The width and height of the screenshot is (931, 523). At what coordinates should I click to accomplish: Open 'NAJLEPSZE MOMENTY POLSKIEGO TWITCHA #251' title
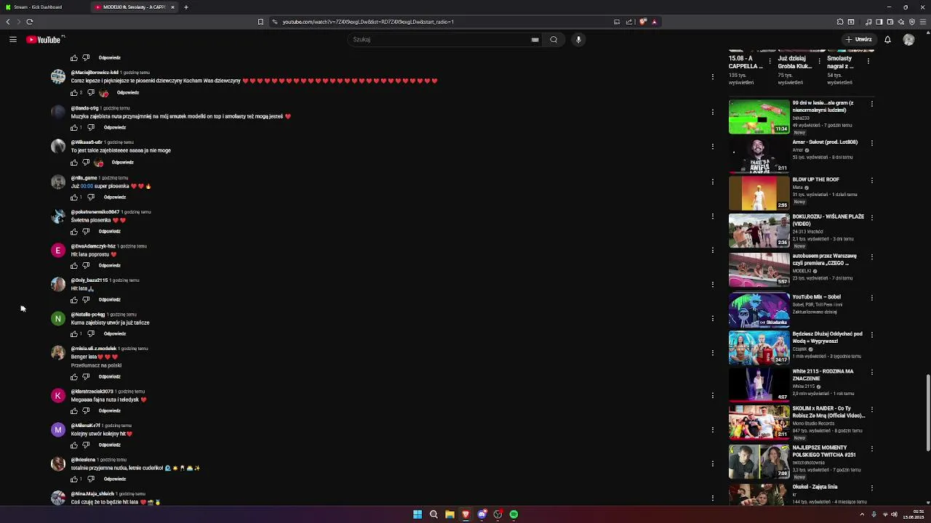pos(823,451)
